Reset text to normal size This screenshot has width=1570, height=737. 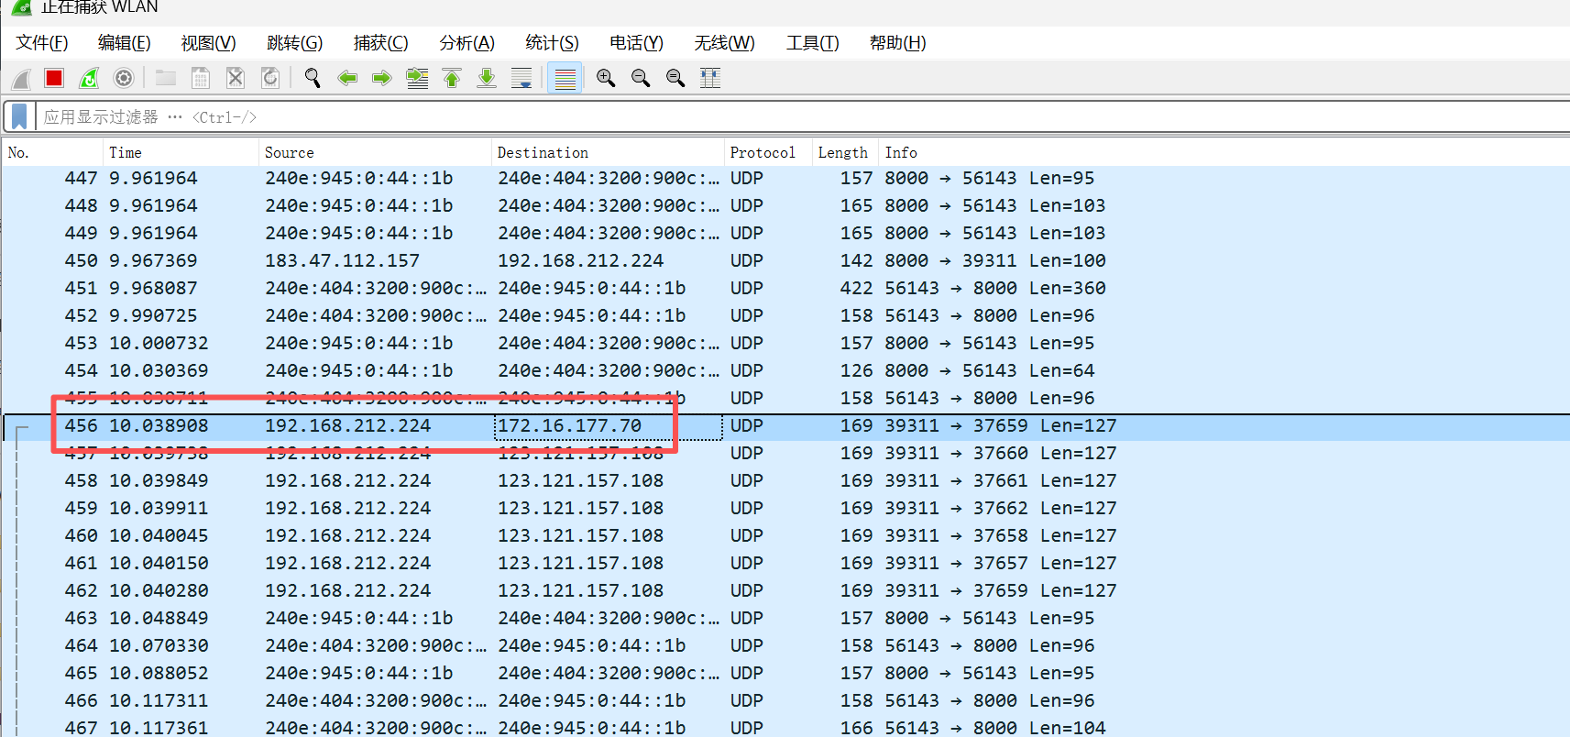(x=675, y=78)
